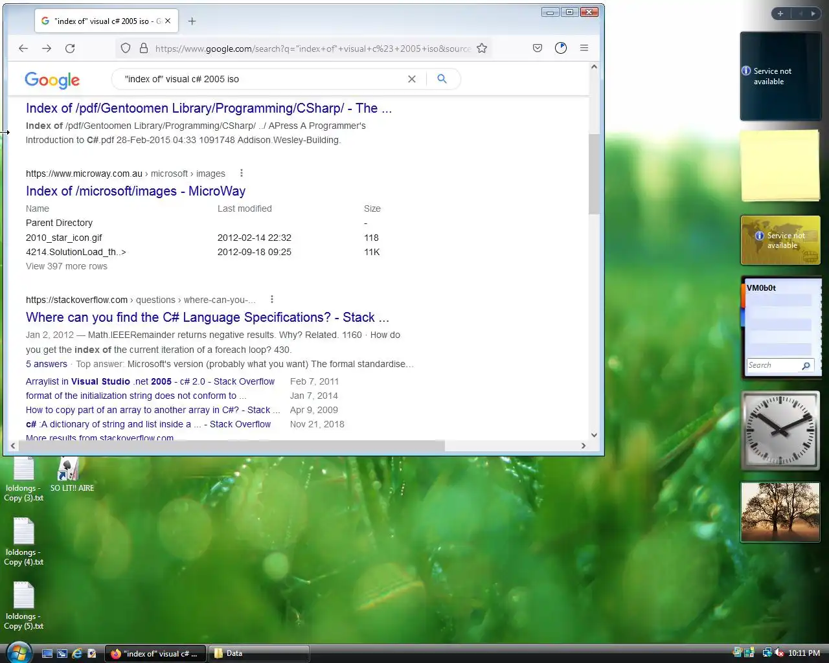Open the Firefox hamburger menu

coord(584,48)
